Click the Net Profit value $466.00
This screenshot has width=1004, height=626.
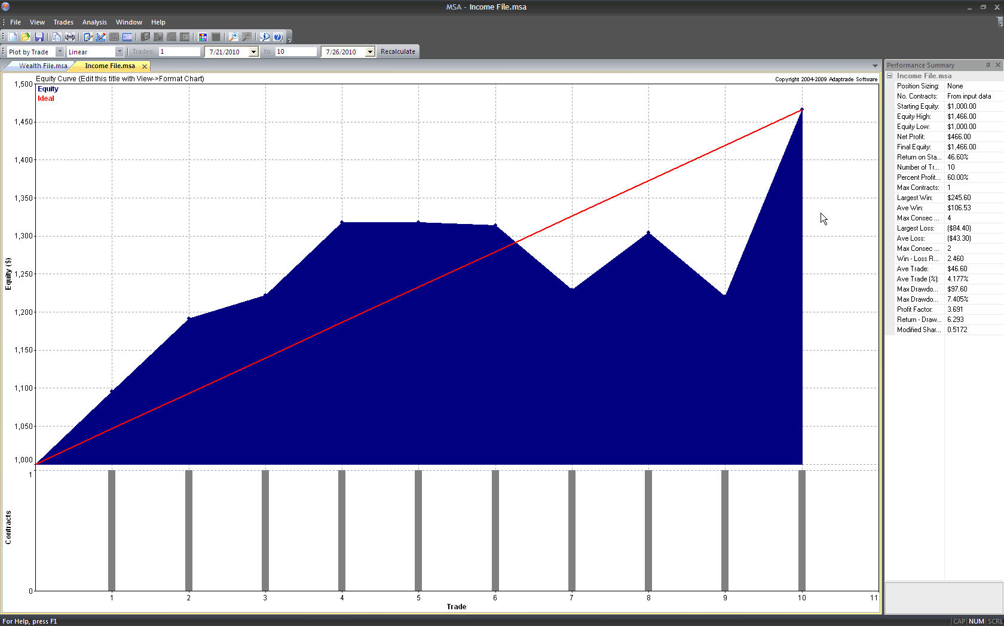959,137
